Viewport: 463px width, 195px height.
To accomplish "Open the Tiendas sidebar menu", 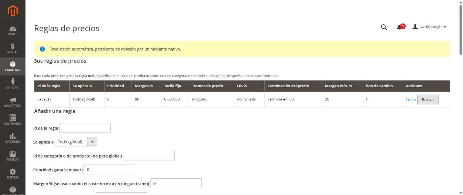I will click(x=13, y=156).
